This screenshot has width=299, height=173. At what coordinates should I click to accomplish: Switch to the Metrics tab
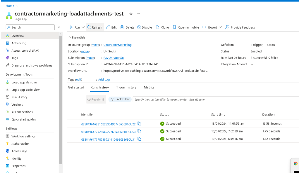(149, 88)
